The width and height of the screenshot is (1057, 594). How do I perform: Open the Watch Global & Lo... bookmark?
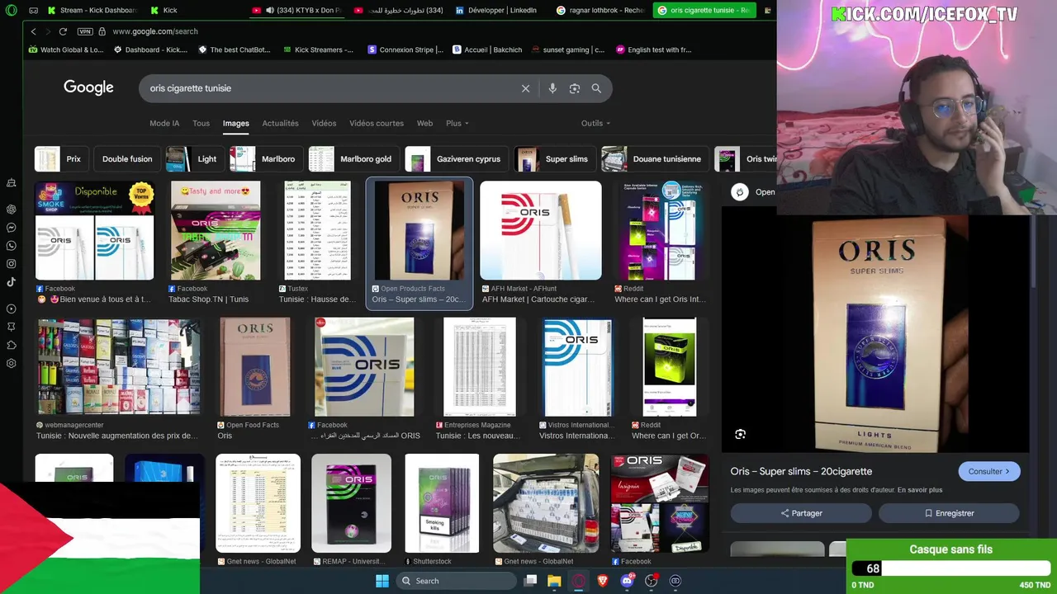(66, 49)
